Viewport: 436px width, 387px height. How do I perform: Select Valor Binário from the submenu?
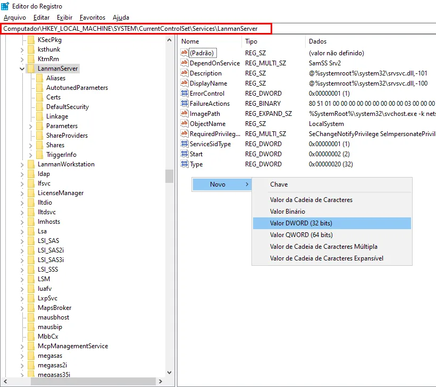[x=332, y=212]
